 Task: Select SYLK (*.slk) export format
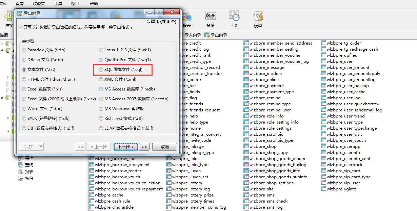46,118
